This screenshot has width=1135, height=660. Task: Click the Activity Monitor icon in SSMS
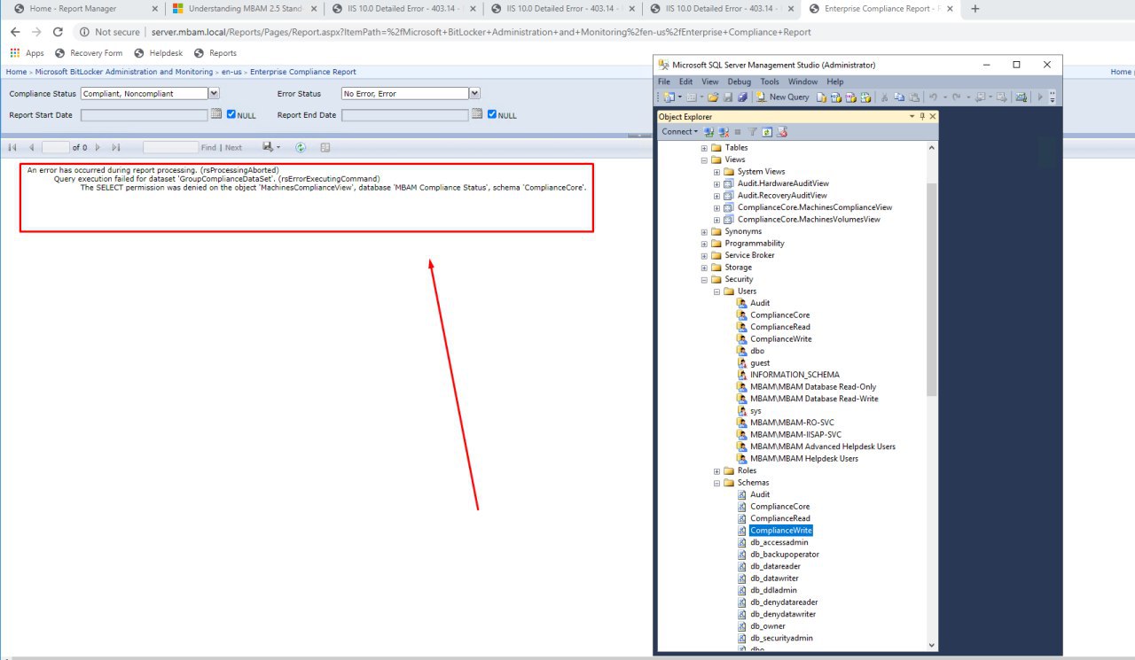(x=1021, y=97)
